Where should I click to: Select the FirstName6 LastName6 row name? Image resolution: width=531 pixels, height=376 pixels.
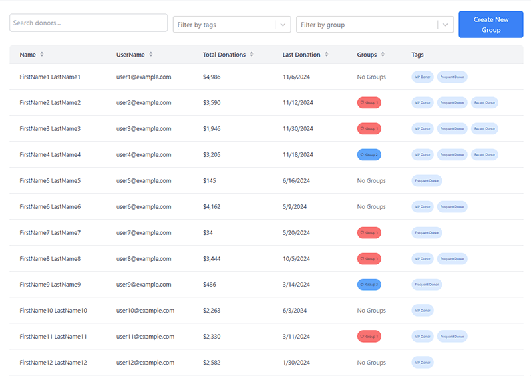(x=50, y=207)
